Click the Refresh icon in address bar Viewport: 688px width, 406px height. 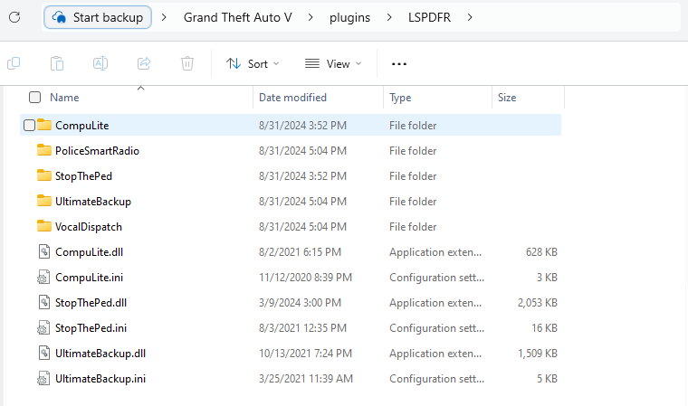(14, 17)
